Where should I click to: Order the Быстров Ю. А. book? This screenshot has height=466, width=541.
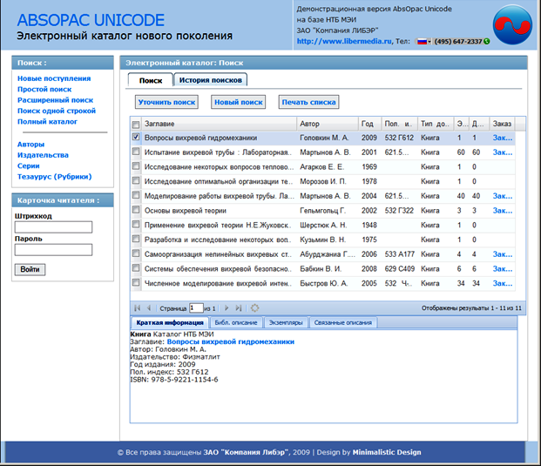(x=503, y=283)
